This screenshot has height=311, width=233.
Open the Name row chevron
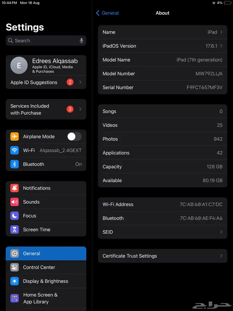point(221,32)
